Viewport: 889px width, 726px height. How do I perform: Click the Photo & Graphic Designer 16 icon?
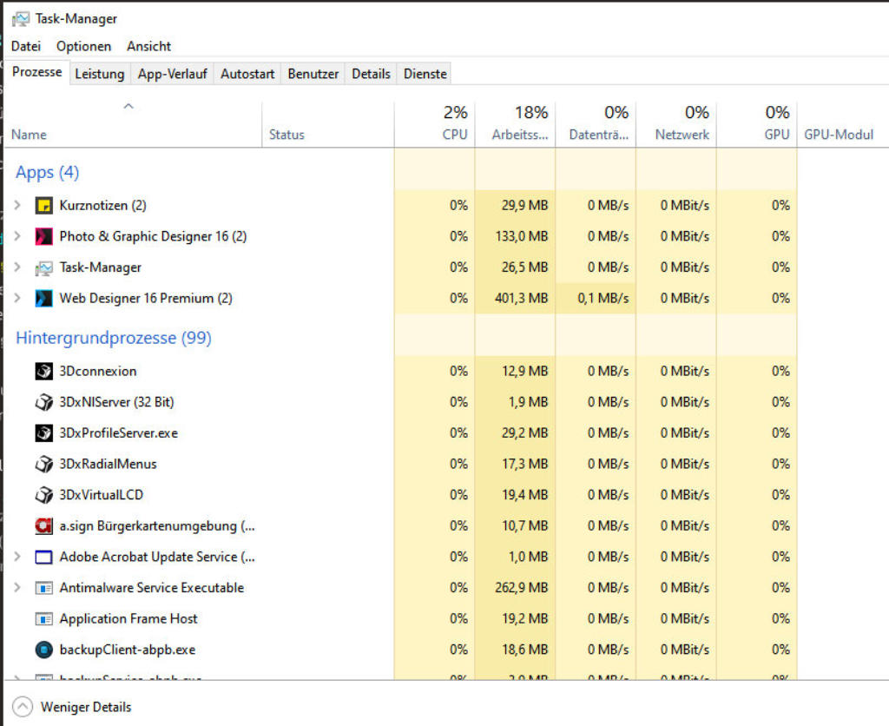(x=43, y=236)
